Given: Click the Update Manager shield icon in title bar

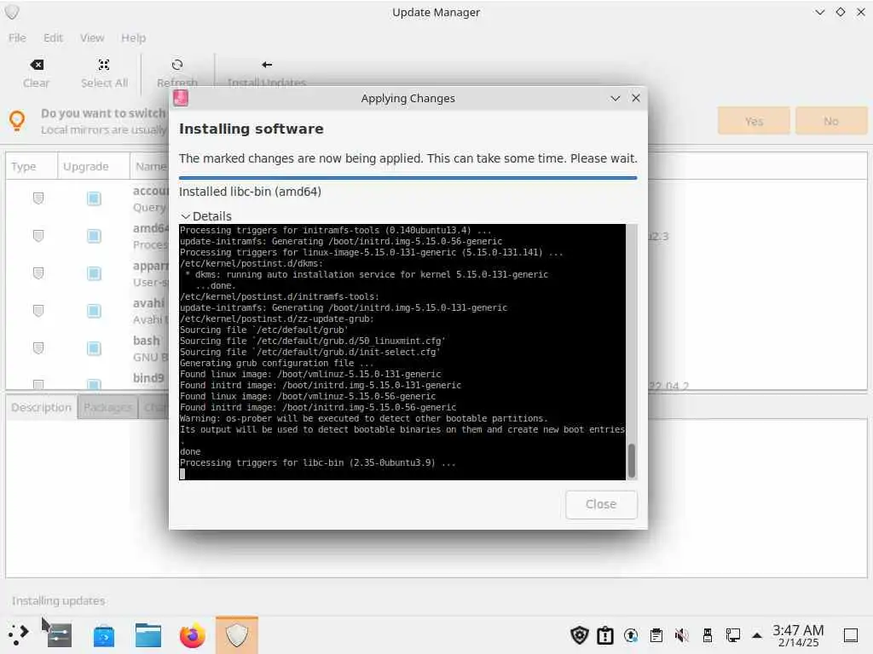Looking at the screenshot, I should click(x=12, y=12).
